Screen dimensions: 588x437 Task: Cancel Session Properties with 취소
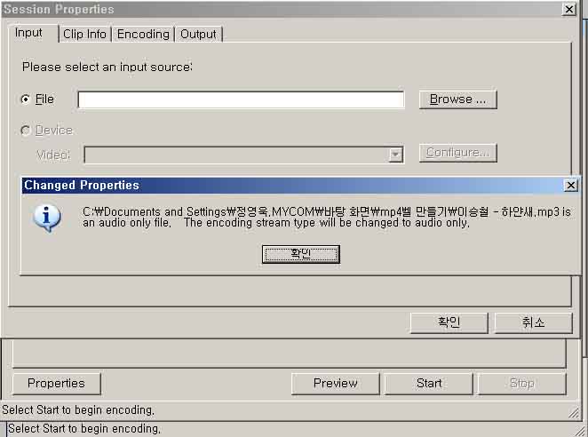click(533, 322)
